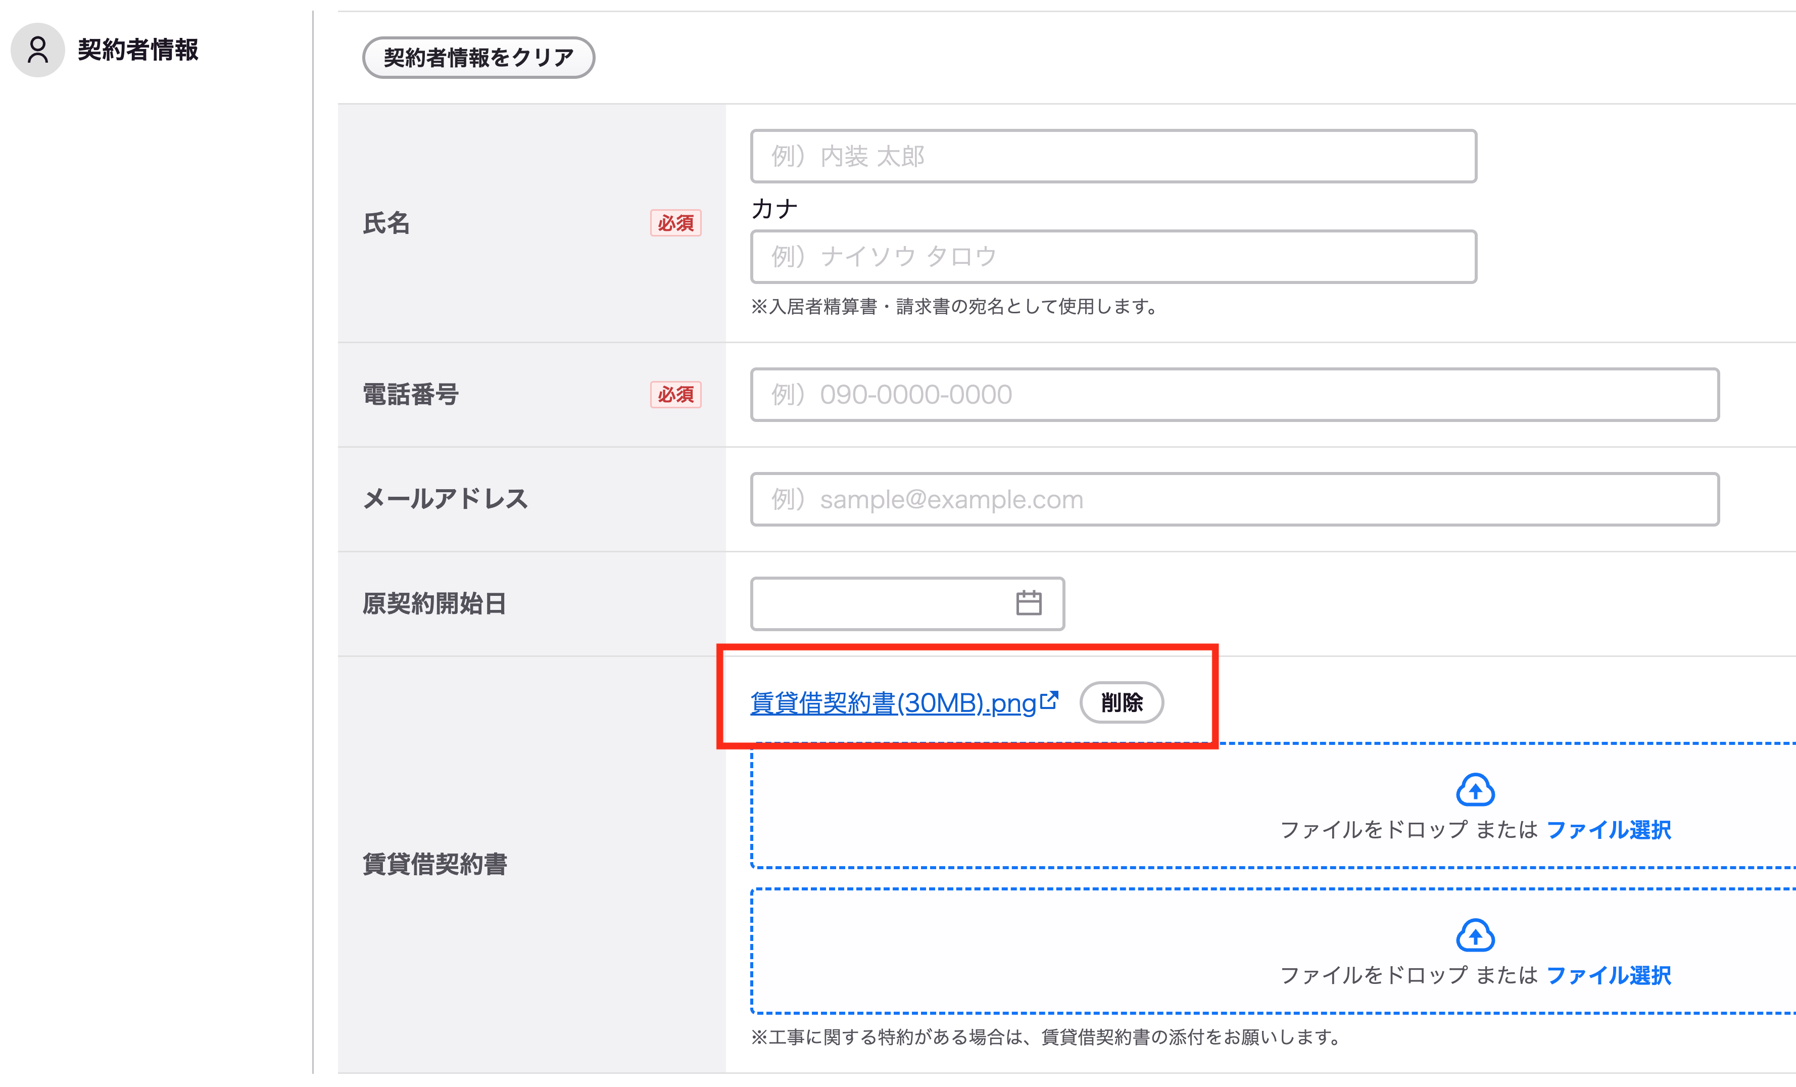
Task: Click the カナ field label
Action: tap(774, 209)
